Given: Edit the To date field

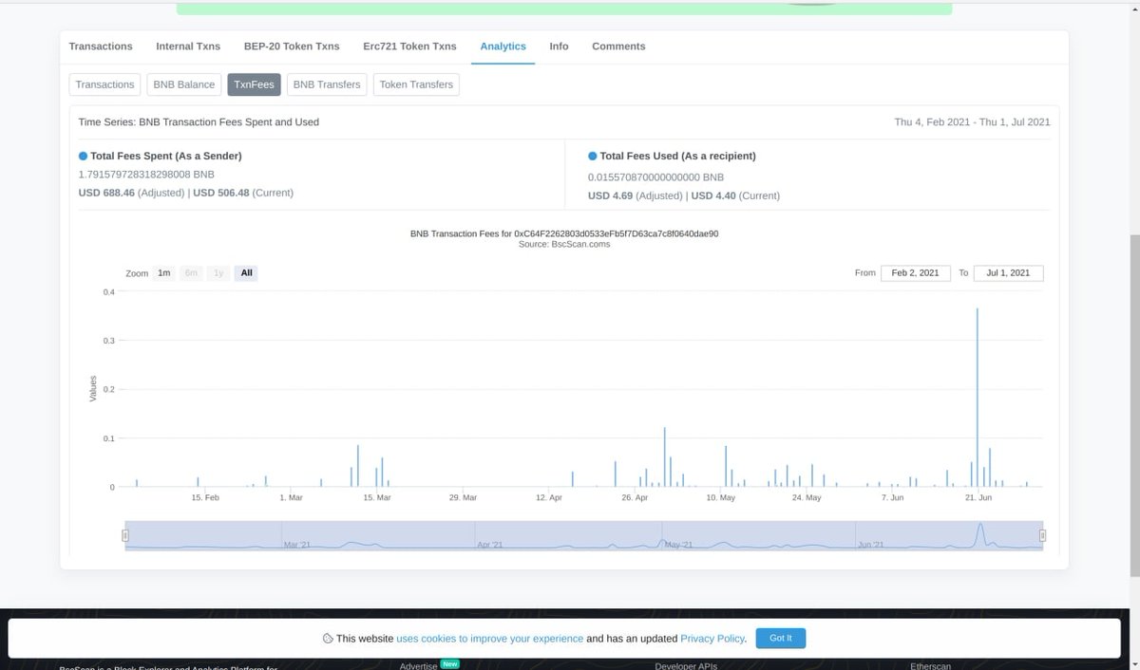Looking at the screenshot, I should (1008, 273).
